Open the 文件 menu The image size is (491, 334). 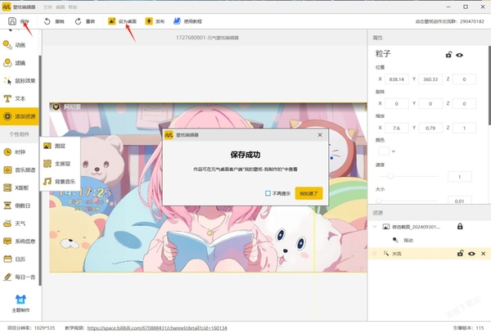(47, 7)
